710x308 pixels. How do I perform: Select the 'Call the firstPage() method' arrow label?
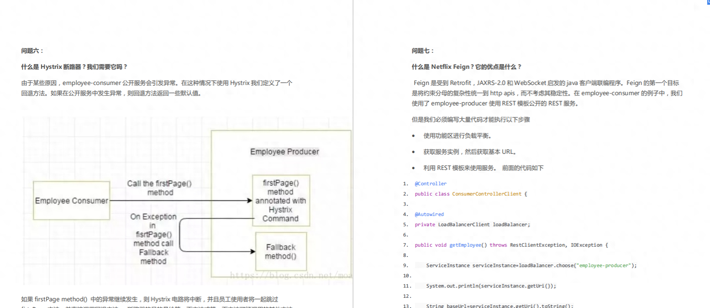[x=159, y=188]
